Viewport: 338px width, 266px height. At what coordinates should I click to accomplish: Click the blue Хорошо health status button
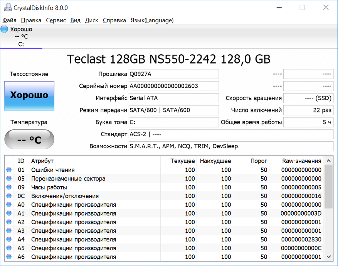pyautogui.click(x=29, y=95)
